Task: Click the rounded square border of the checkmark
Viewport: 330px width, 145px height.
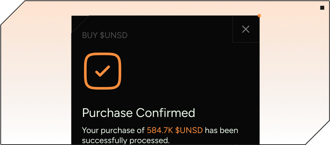Action: [86, 71]
